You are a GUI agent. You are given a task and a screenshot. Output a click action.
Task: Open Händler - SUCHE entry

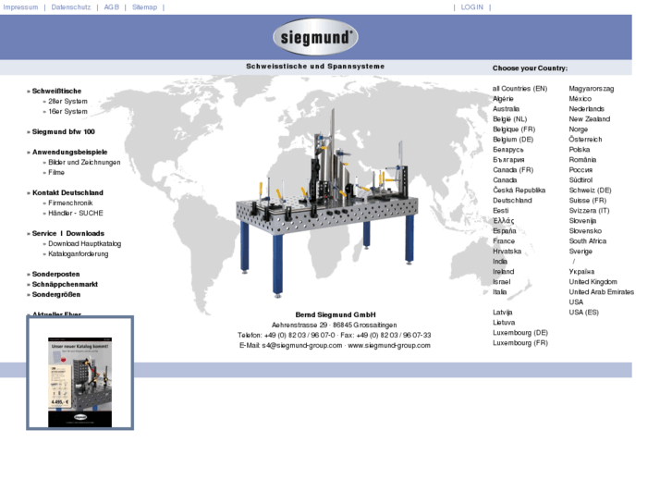point(76,214)
